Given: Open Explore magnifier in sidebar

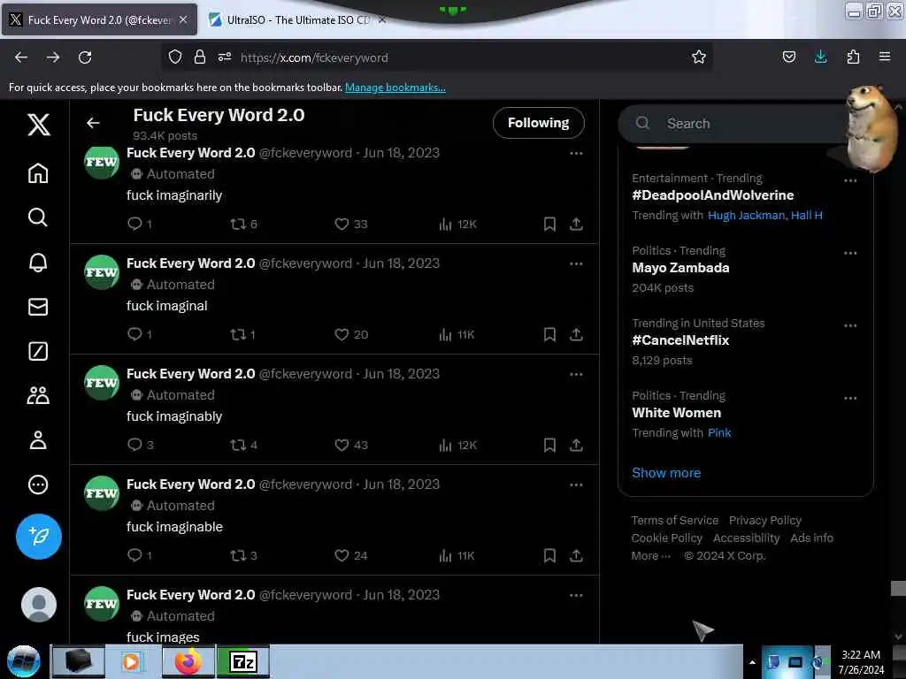Looking at the screenshot, I should click(38, 217).
